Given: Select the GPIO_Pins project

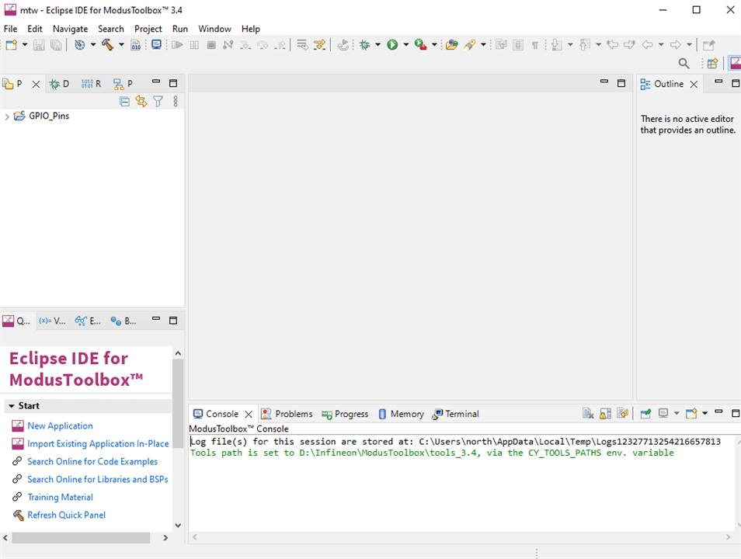Looking at the screenshot, I should point(49,116).
